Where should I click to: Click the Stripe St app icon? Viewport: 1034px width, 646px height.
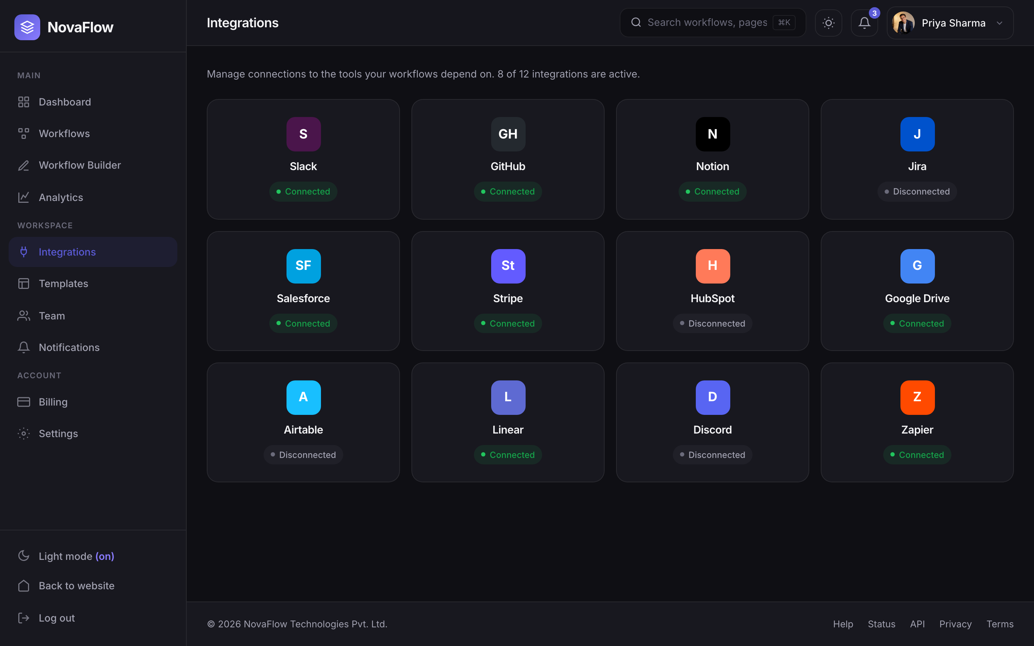click(508, 266)
